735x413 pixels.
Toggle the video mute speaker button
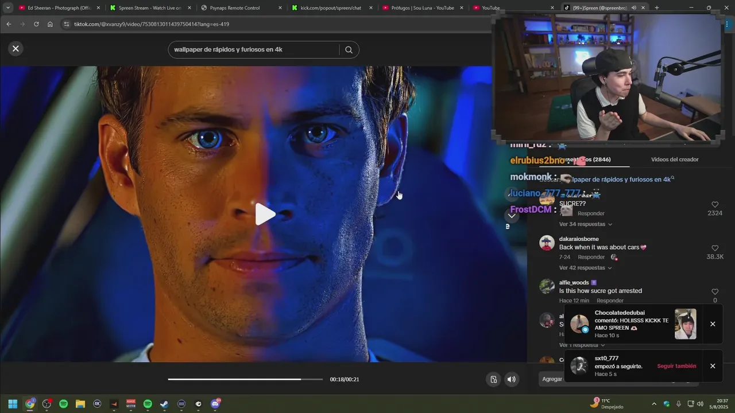[x=511, y=379]
